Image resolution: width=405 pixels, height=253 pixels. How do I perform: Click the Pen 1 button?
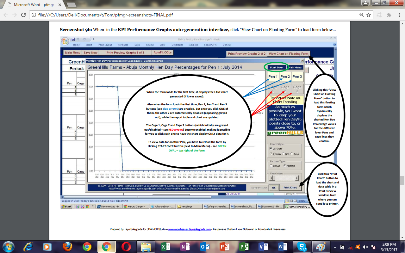tap(273, 77)
